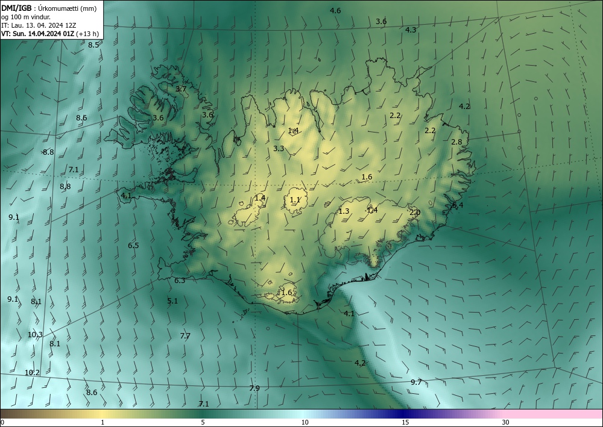This screenshot has width=603, height=427.
Task: Click the 10.3 value label on the map
Action: pyautogui.click(x=35, y=335)
